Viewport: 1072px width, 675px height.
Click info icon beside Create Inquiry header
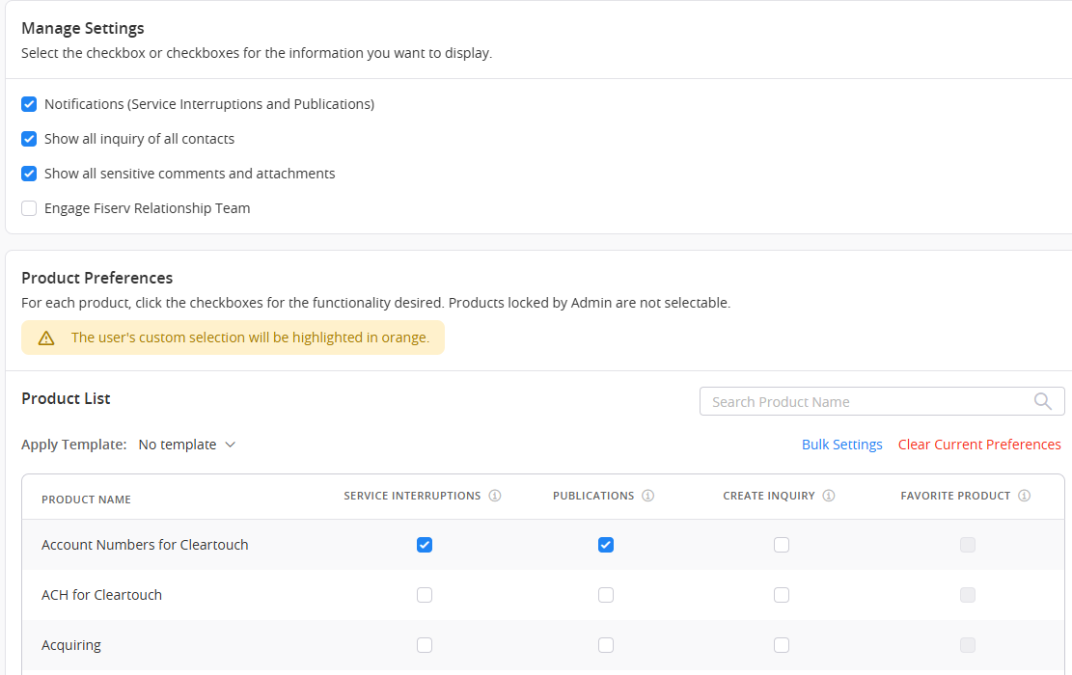point(829,496)
